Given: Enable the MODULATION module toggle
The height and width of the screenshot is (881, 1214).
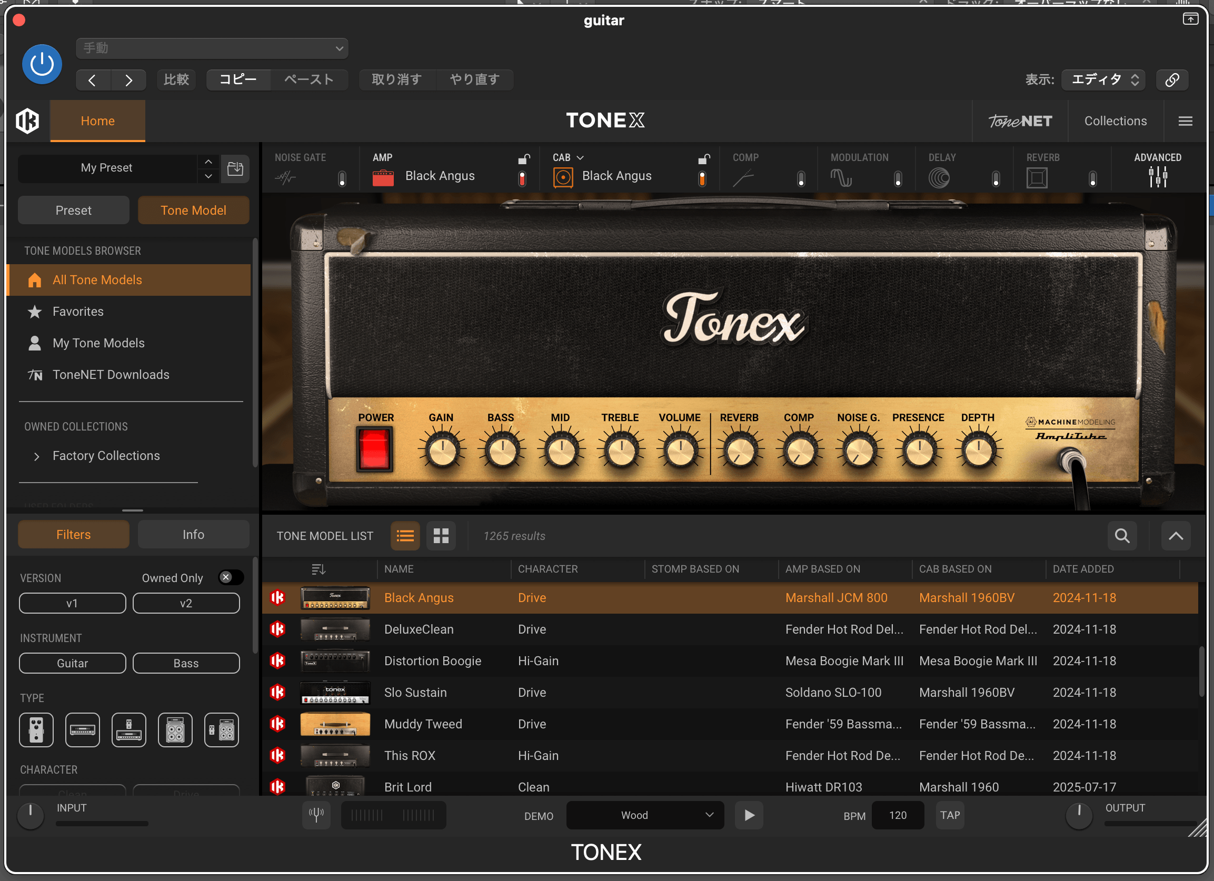Looking at the screenshot, I should (x=897, y=178).
